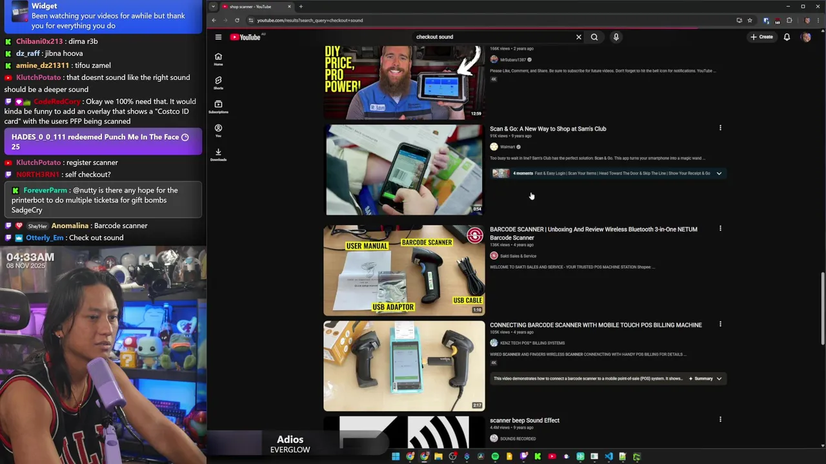Click the Adios EVERGLOW now-playing label

click(290, 444)
